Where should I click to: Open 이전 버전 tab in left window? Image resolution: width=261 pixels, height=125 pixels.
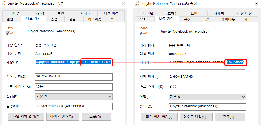[111, 14]
